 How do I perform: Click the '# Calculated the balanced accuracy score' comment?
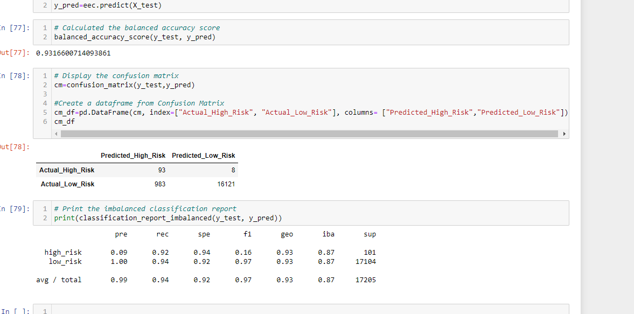click(137, 28)
